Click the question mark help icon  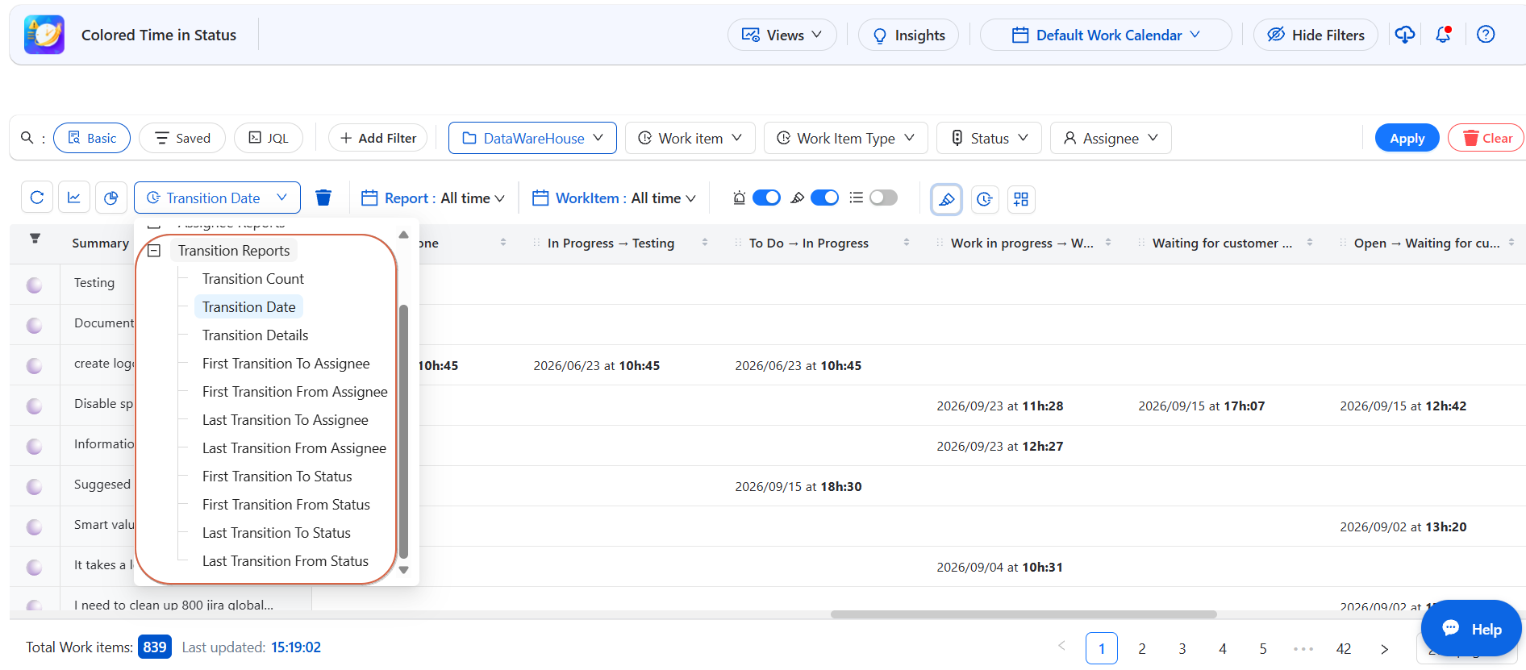[1486, 35]
